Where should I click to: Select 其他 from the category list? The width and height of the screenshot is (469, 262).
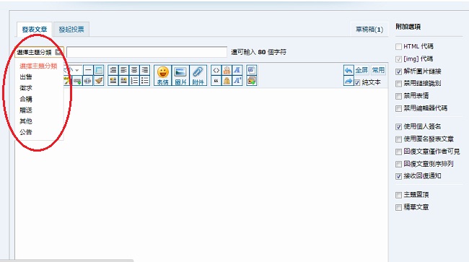(x=26, y=121)
